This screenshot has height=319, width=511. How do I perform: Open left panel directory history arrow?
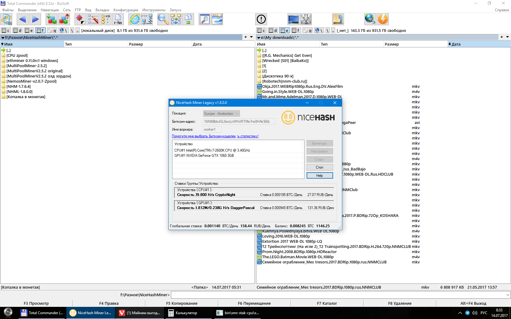[251, 37]
